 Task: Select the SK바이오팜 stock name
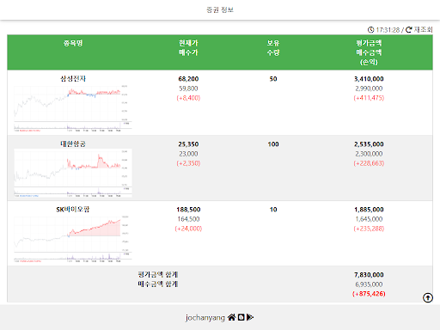(73, 210)
